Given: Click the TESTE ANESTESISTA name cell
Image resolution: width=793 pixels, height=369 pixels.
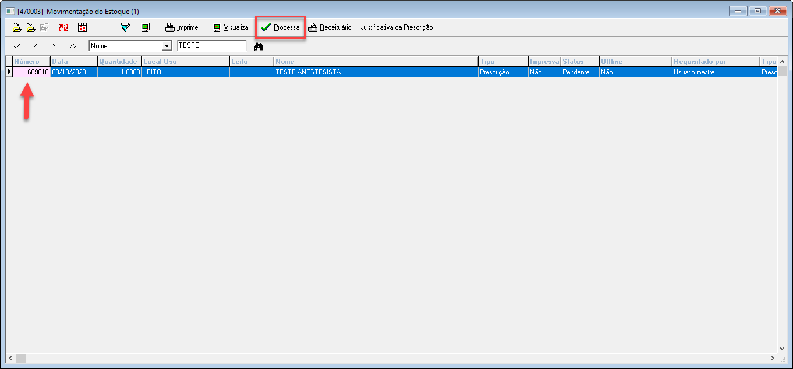Looking at the screenshot, I should tap(376, 72).
